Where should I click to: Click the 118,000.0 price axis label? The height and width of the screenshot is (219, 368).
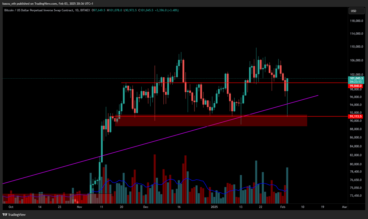[x=357, y=21]
